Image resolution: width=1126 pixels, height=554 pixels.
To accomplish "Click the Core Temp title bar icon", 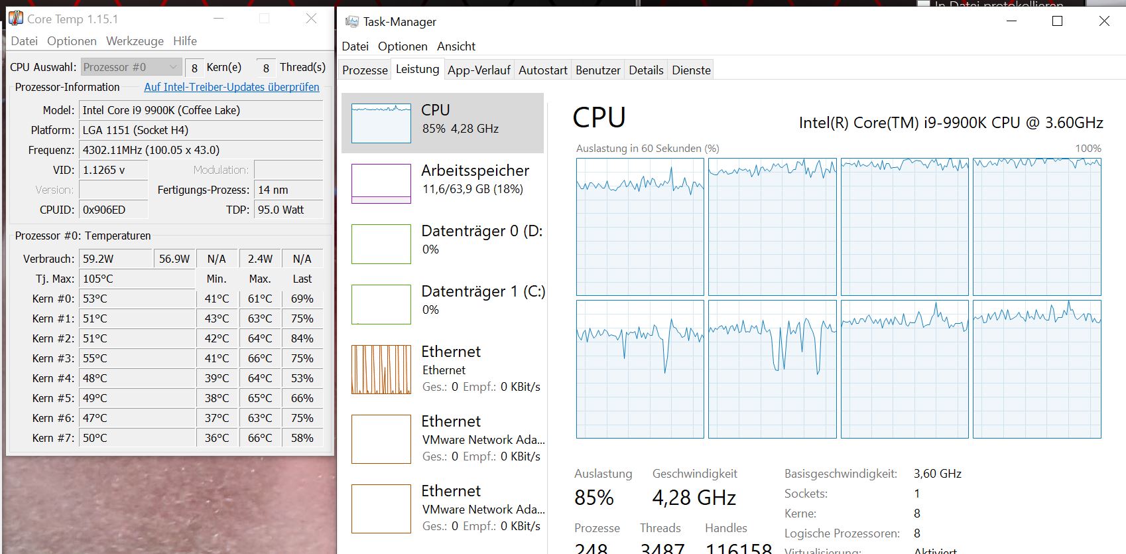I will click(x=15, y=18).
